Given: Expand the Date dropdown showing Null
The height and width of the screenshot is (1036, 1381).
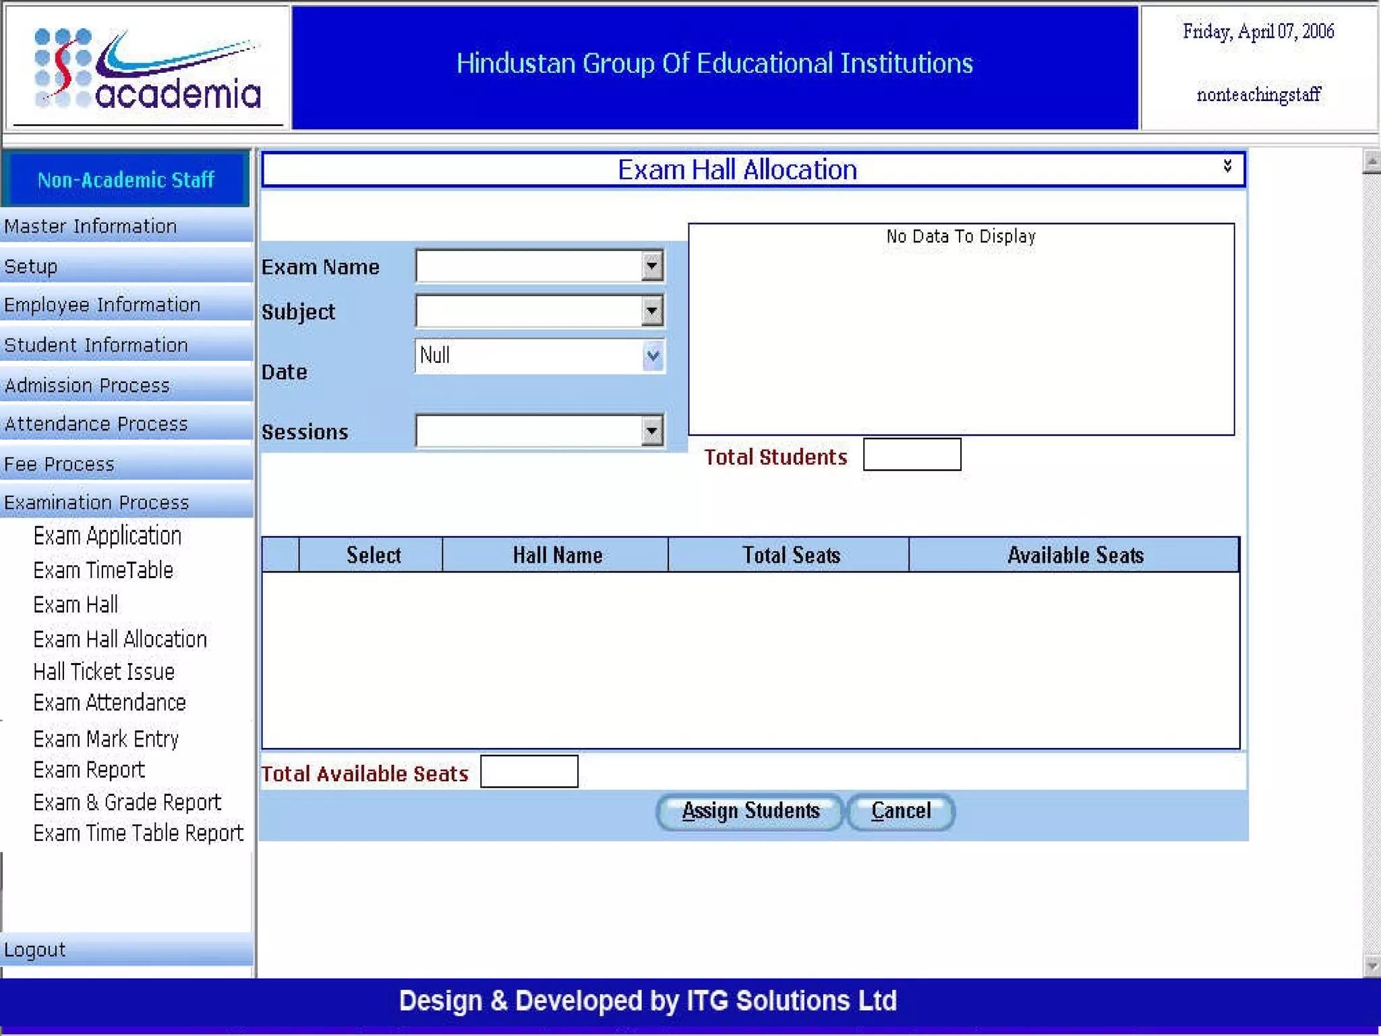Looking at the screenshot, I should coord(652,355).
